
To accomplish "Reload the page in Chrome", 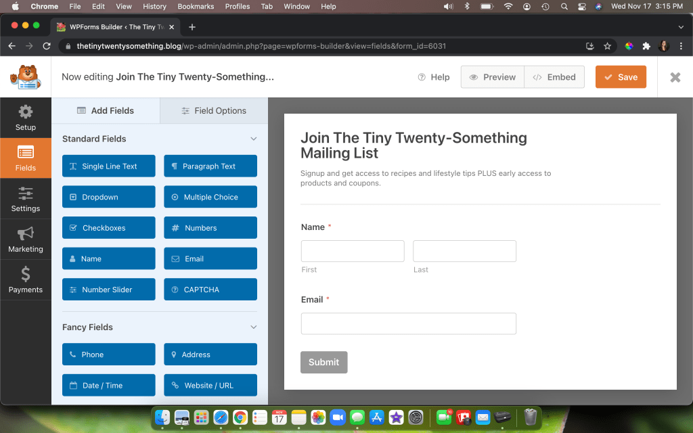I will click(47, 46).
